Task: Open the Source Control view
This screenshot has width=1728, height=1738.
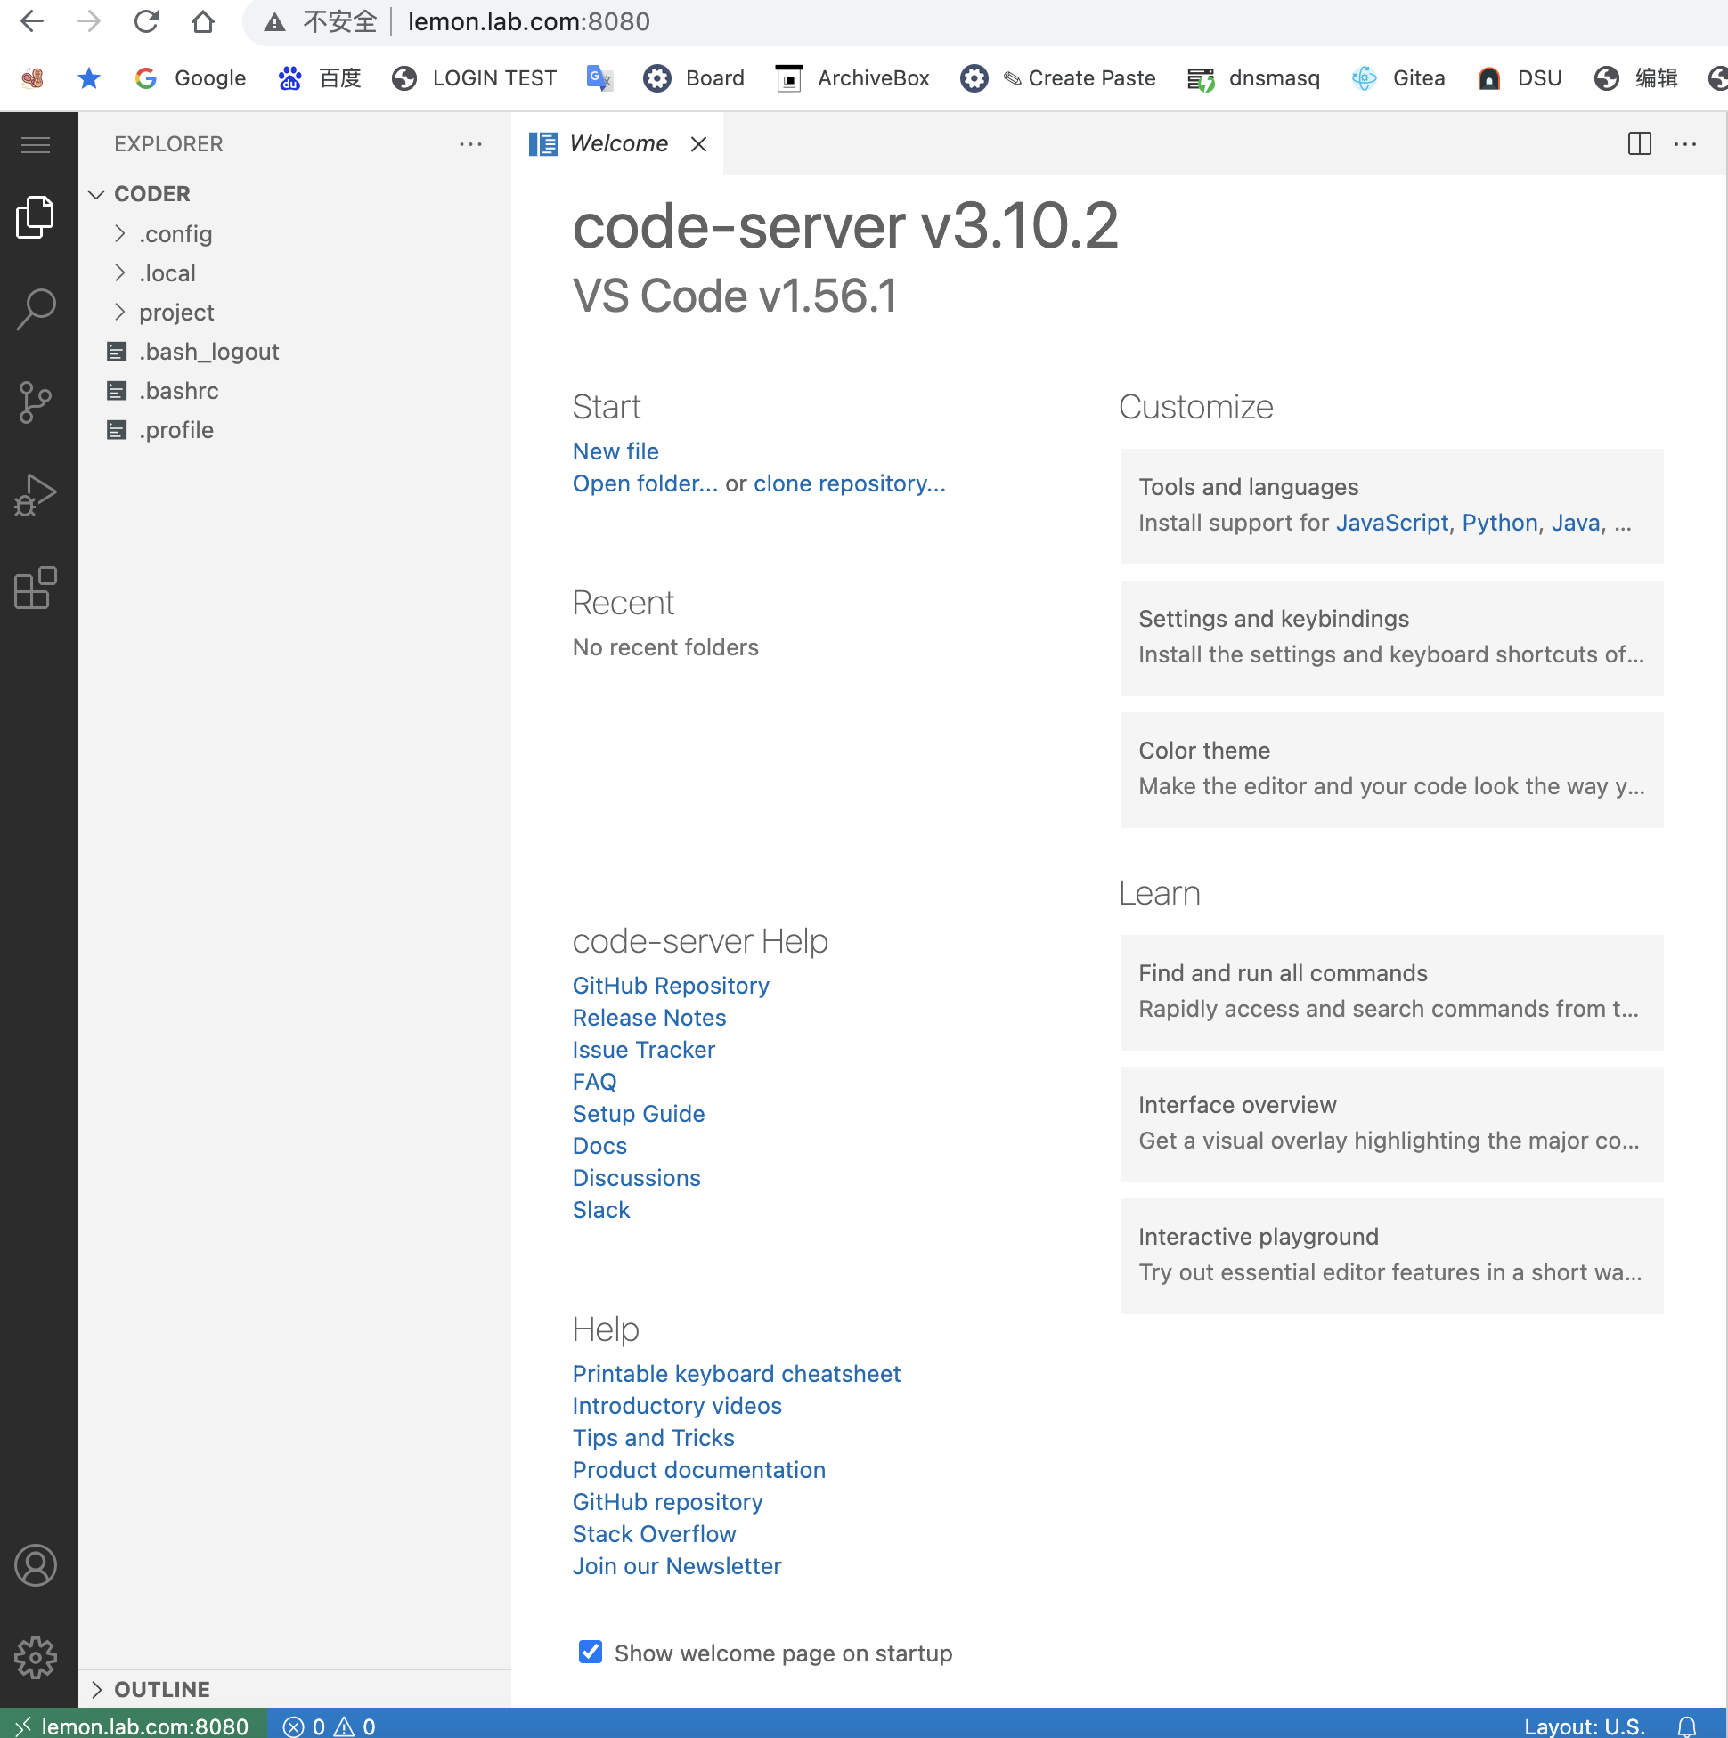Action: 36,403
